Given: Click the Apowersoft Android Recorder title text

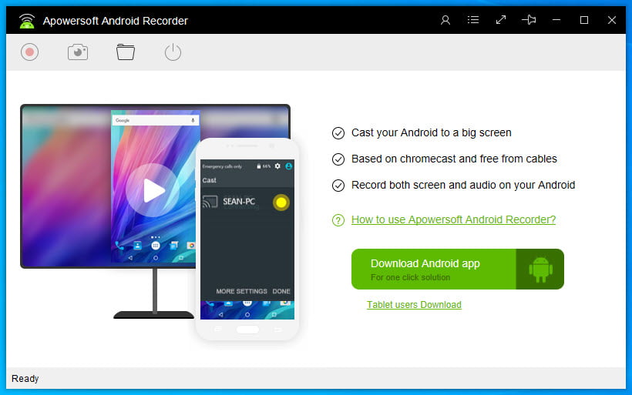Looking at the screenshot, I should 116,21.
